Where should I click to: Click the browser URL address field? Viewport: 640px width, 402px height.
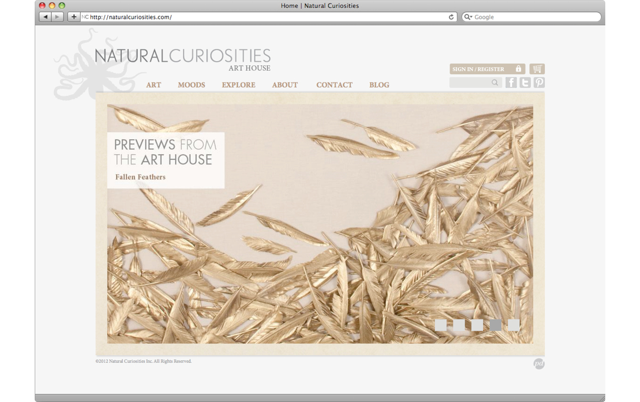coord(267,17)
